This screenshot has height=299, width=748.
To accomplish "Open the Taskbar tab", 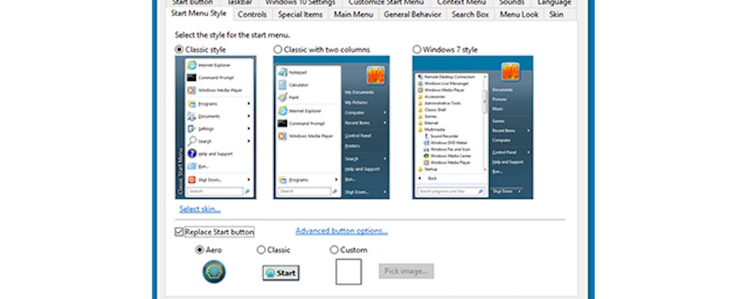I will point(239,3).
